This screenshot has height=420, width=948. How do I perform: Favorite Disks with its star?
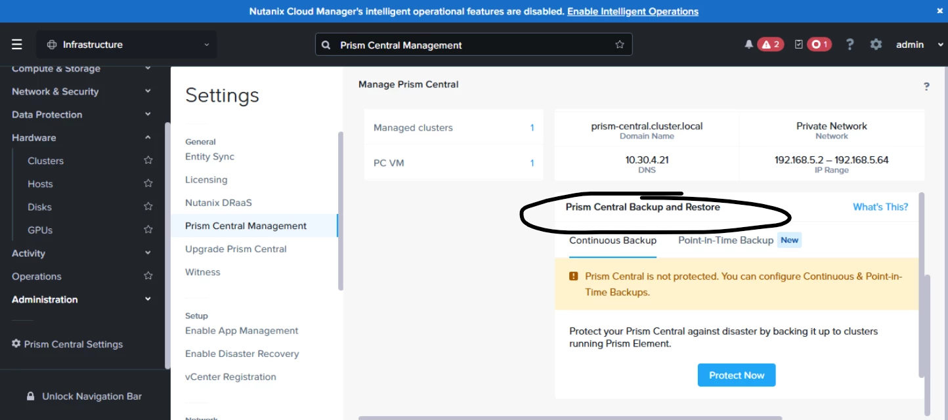tap(148, 207)
